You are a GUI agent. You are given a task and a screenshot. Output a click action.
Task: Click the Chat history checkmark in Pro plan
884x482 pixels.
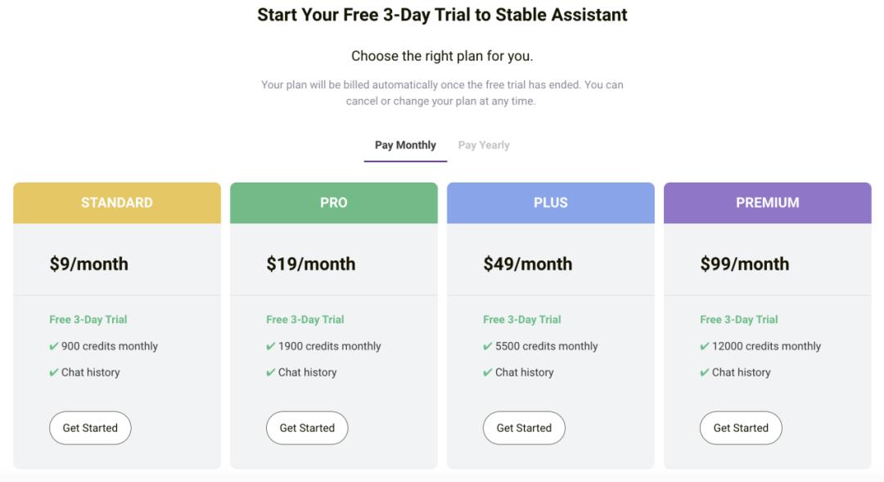pyautogui.click(x=271, y=373)
